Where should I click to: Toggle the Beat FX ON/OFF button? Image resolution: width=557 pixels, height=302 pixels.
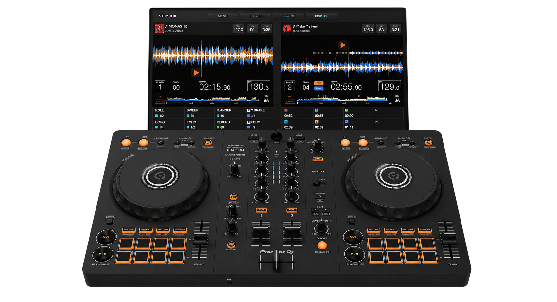[322, 245]
